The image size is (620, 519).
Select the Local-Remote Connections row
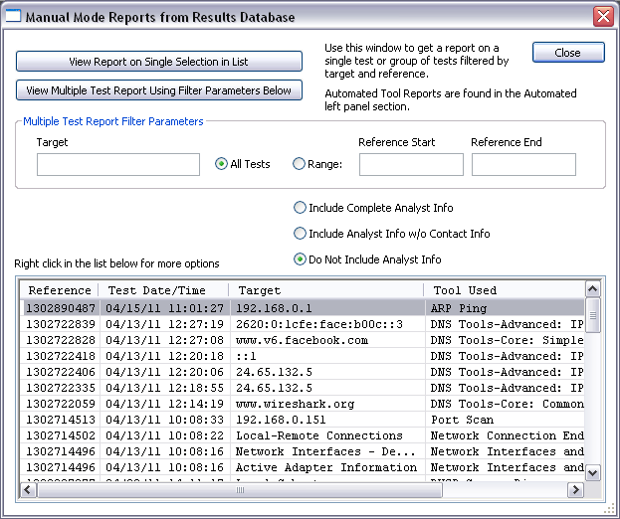(303, 435)
